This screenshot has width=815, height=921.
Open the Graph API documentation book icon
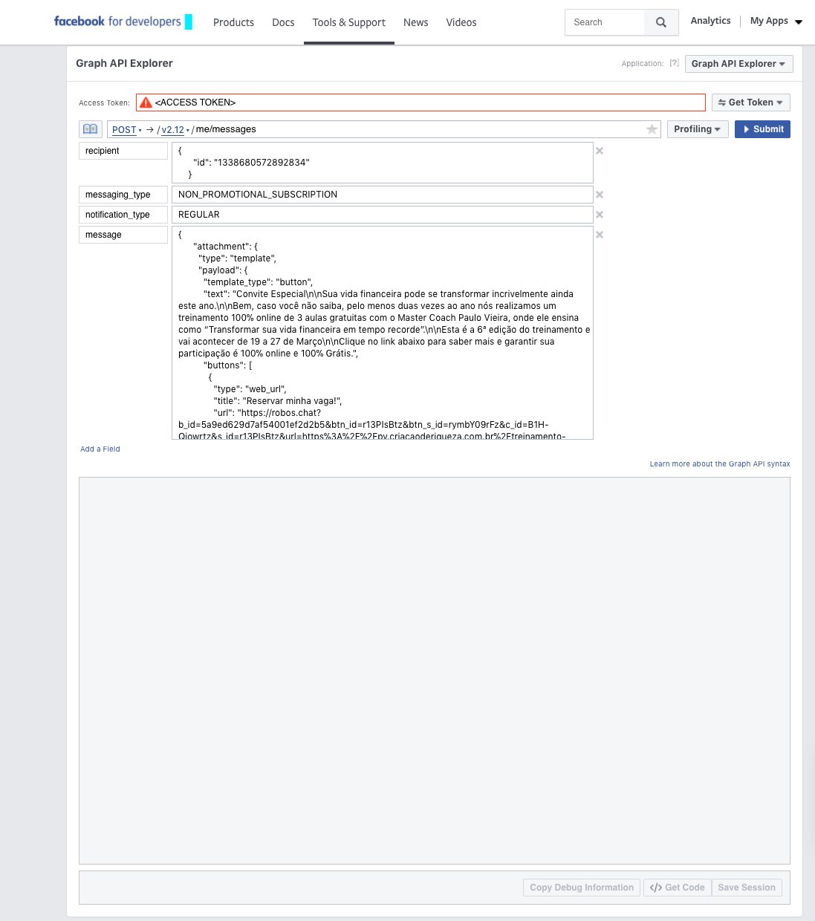(91, 129)
